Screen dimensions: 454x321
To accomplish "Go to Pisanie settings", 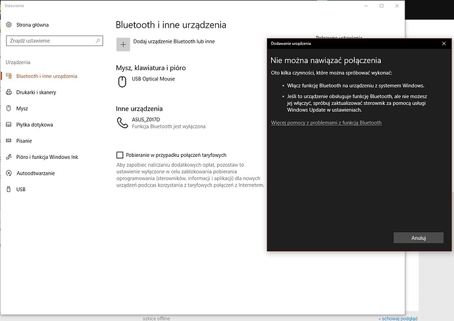I will click(25, 140).
